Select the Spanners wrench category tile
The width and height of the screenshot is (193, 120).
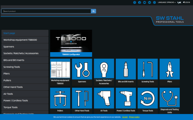coord(82,72)
